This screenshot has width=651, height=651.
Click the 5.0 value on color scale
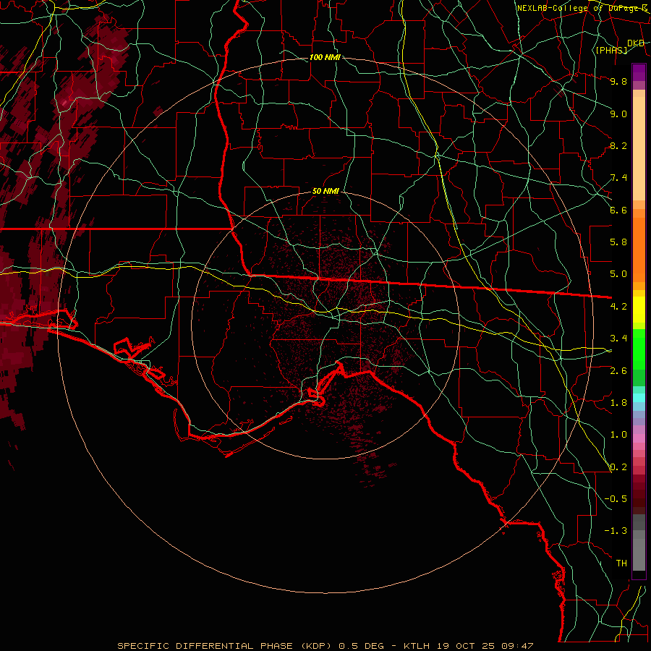(x=618, y=274)
